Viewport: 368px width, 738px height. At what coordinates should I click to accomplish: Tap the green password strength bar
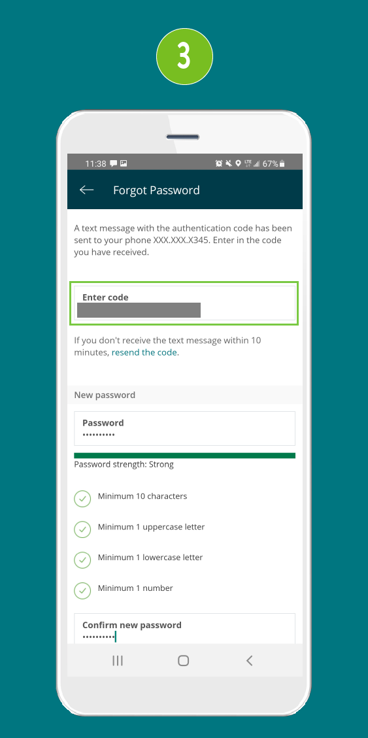click(x=184, y=455)
